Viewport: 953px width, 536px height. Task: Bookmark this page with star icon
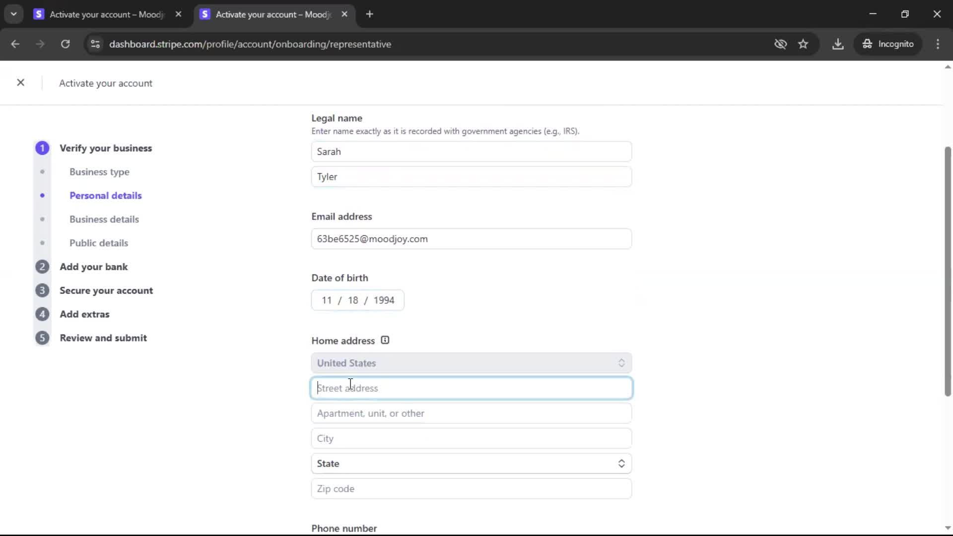click(x=803, y=44)
